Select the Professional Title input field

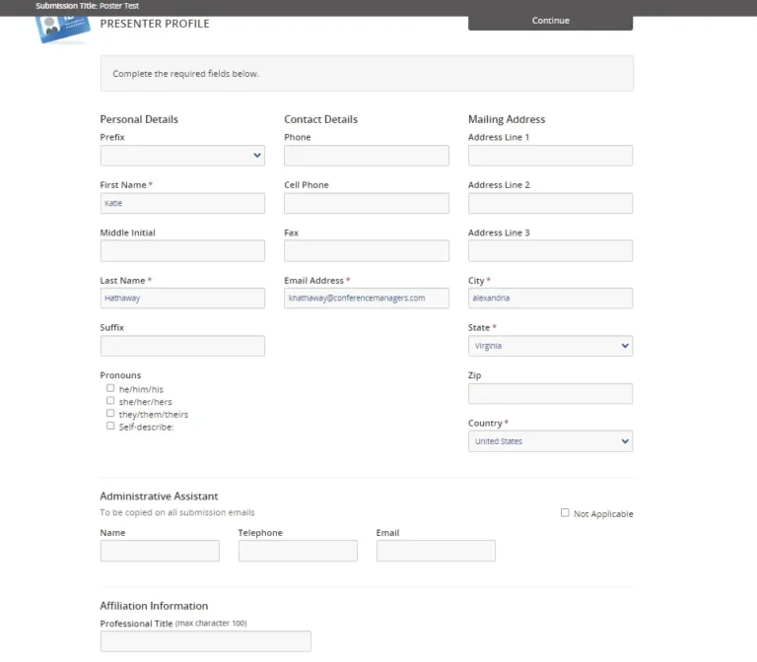point(205,641)
